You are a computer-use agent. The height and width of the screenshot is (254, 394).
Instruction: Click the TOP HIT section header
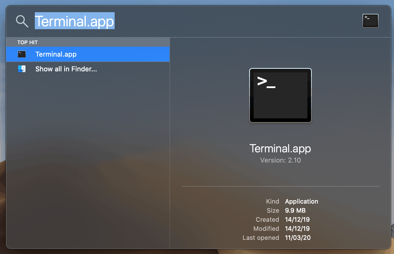click(27, 42)
